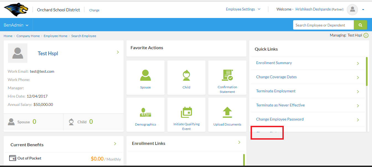Image resolution: width=372 pixels, height=167 pixels.
Task: Open the BenAdmin dropdown menu
Action: click(x=16, y=25)
